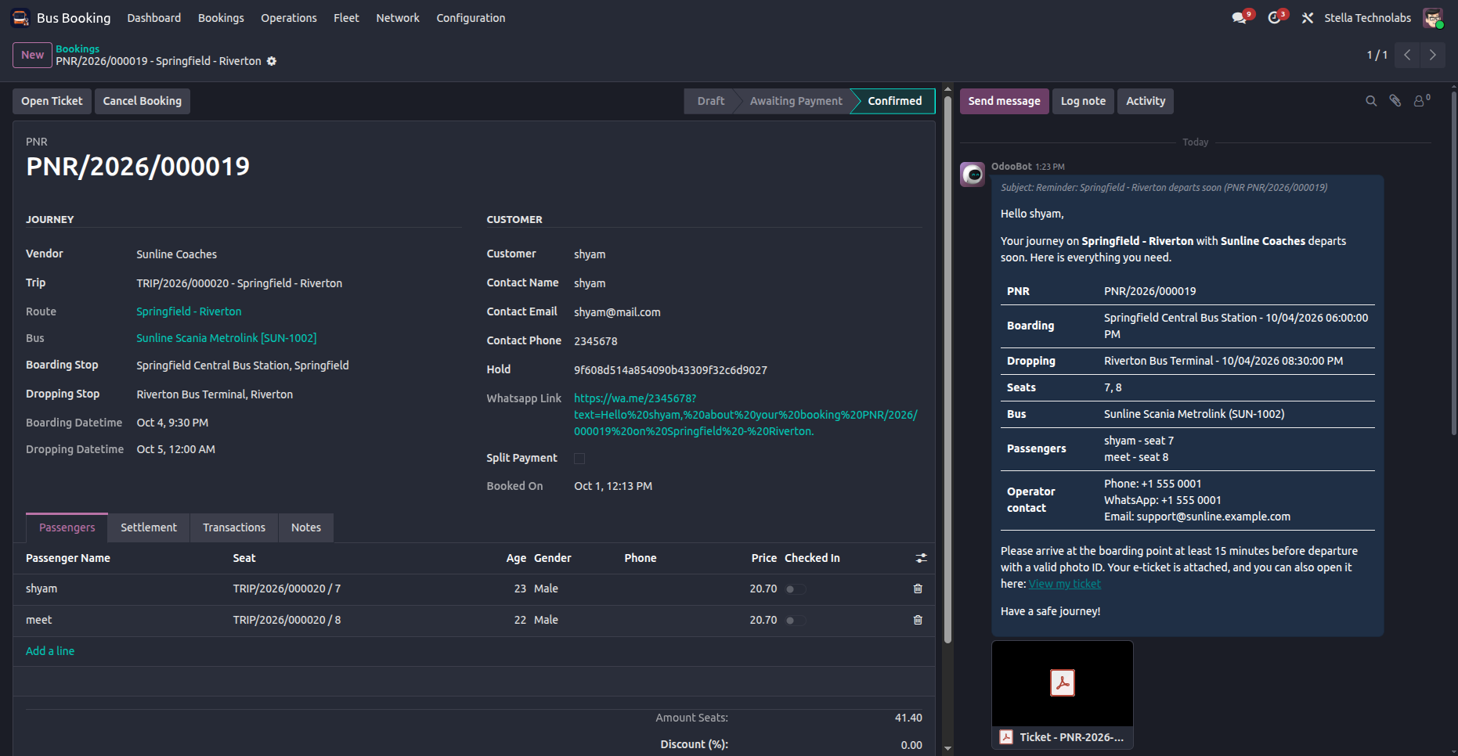The height and width of the screenshot is (756, 1458).
Task: Switch to the Notes tab
Action: pos(306,527)
